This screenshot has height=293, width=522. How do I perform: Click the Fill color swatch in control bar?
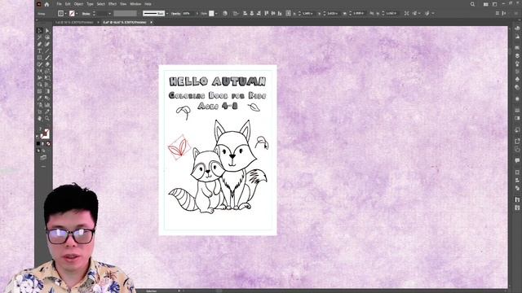click(x=60, y=13)
